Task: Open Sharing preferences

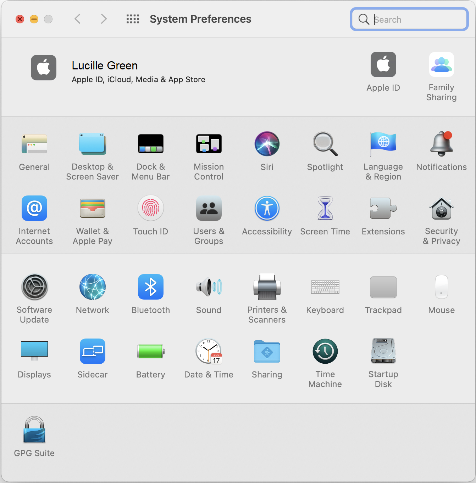Action: 267,351
